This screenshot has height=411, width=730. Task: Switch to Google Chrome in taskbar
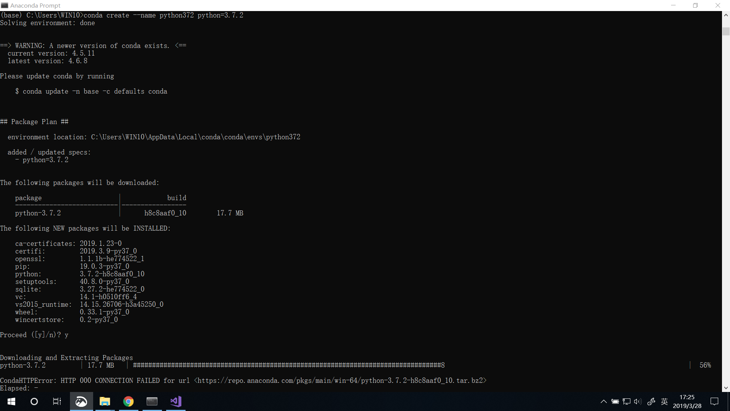129,401
